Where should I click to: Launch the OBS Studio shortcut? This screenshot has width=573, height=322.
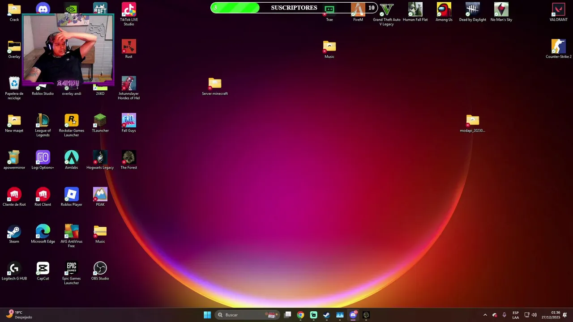[x=100, y=271]
